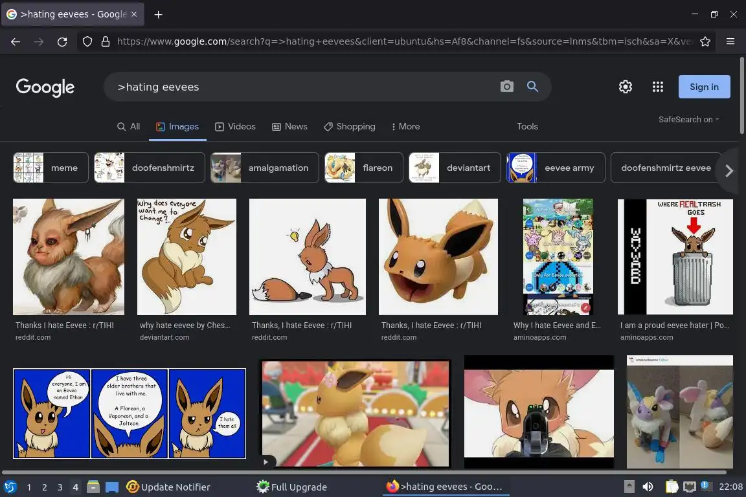Image resolution: width=746 pixels, height=497 pixels.
Task: Focus the browser URL address bar
Action: click(x=404, y=42)
